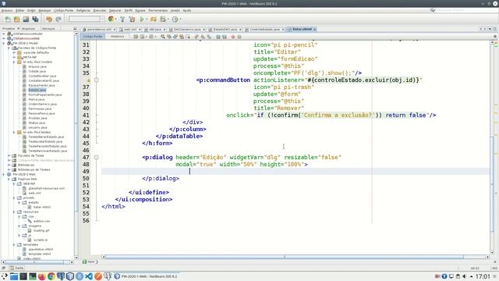Click the Undo toolbar icon
The width and height of the screenshot is (499, 281).
click(x=49, y=20)
